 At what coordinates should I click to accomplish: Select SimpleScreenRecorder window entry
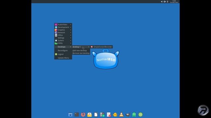(x=102, y=47)
